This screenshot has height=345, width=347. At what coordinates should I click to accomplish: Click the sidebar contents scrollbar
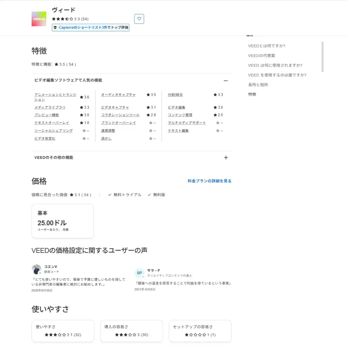click(322, 57)
